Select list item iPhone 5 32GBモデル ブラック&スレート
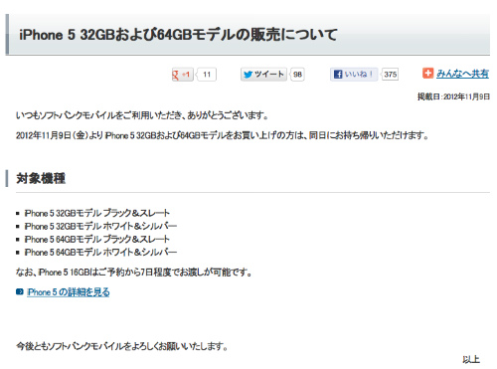497x369 pixels. click(x=97, y=213)
